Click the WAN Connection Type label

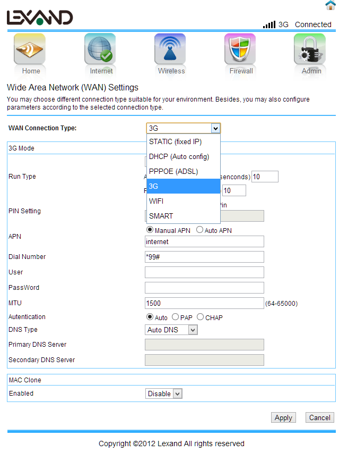42,128
